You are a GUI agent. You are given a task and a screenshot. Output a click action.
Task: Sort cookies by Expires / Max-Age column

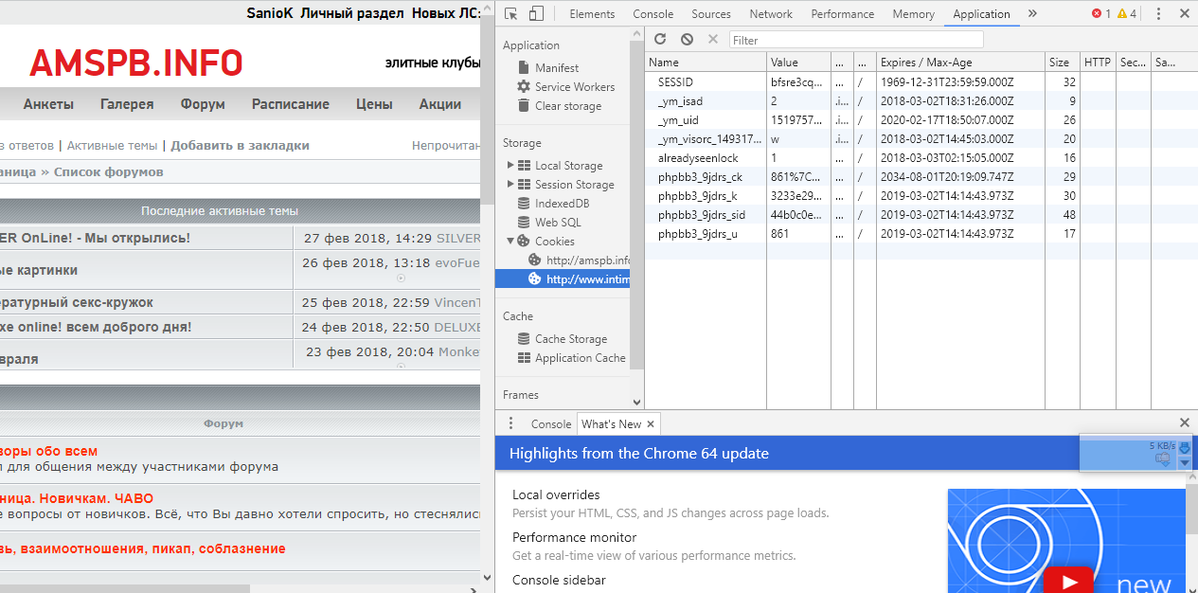[959, 63]
